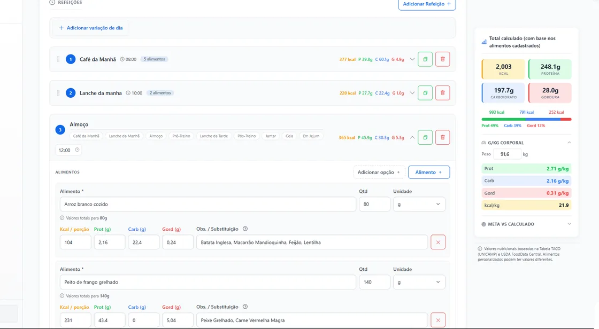Select the Lanche da Tarde chip
This screenshot has height=329, width=599.
click(213, 136)
